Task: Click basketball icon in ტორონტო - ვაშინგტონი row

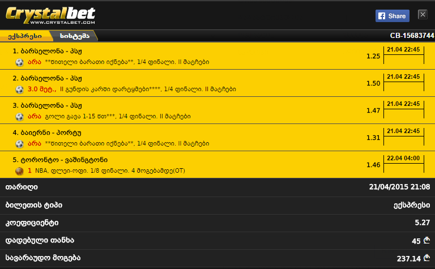Action: click(x=19, y=171)
